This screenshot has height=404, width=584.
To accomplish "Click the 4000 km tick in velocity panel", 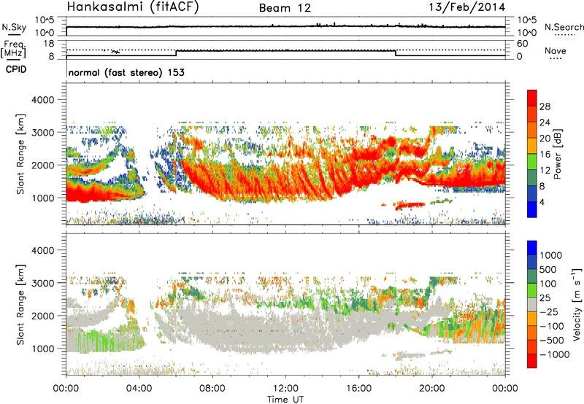I will [x=43, y=250].
